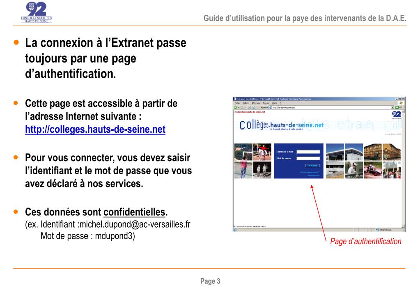Click the small link below Mot de passe oublié
Image resolution: width=420 pixels, height=291 pixels.
pyautogui.click(x=313, y=176)
